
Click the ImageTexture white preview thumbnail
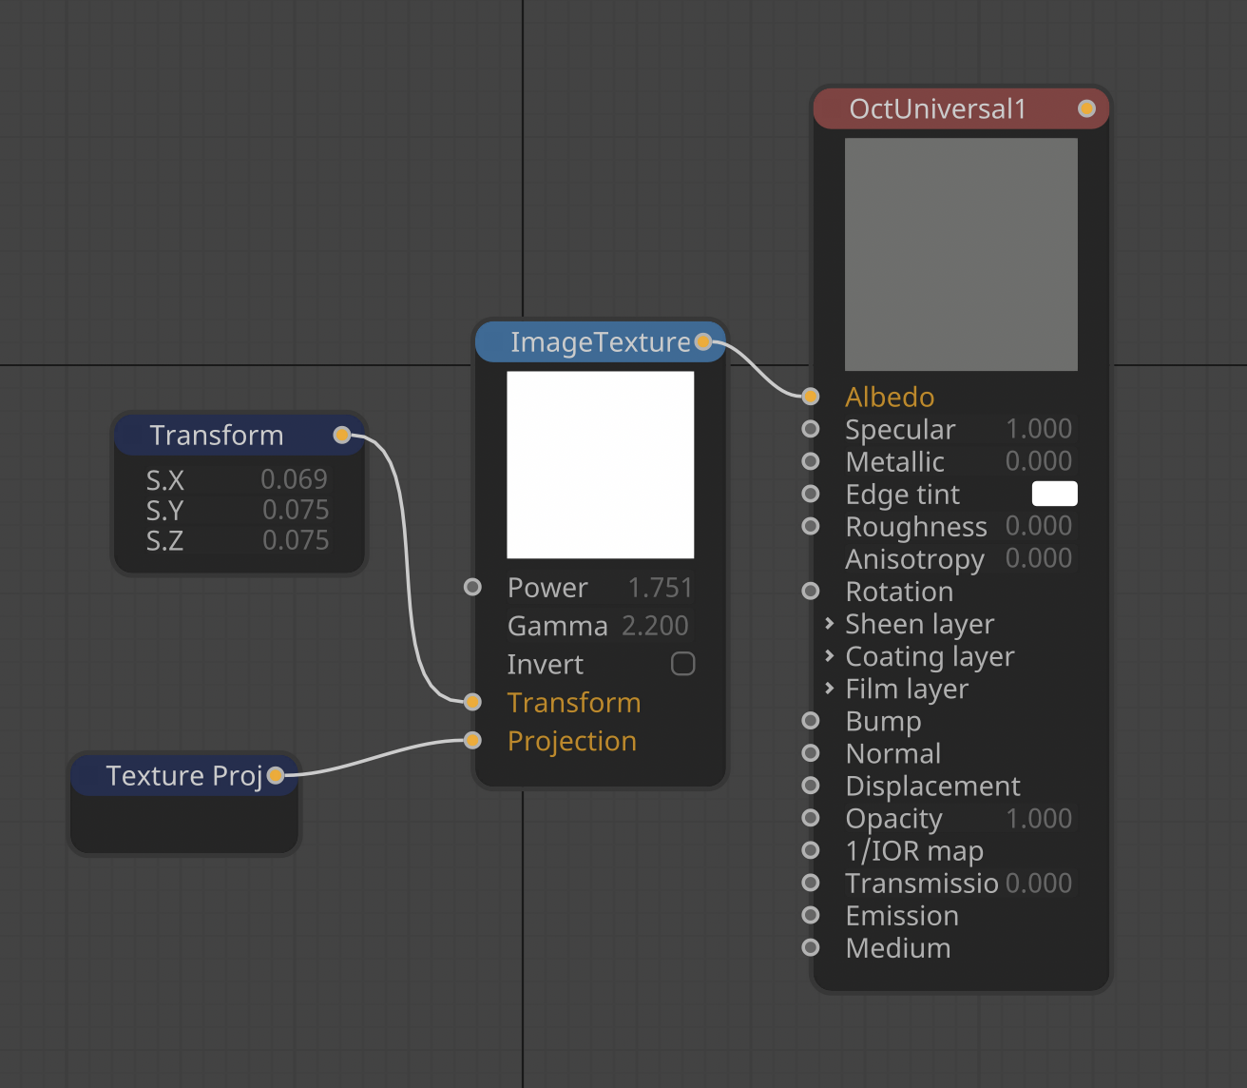[x=600, y=465]
